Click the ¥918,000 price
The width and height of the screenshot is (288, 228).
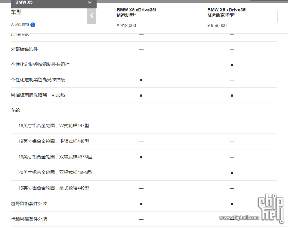126,25
